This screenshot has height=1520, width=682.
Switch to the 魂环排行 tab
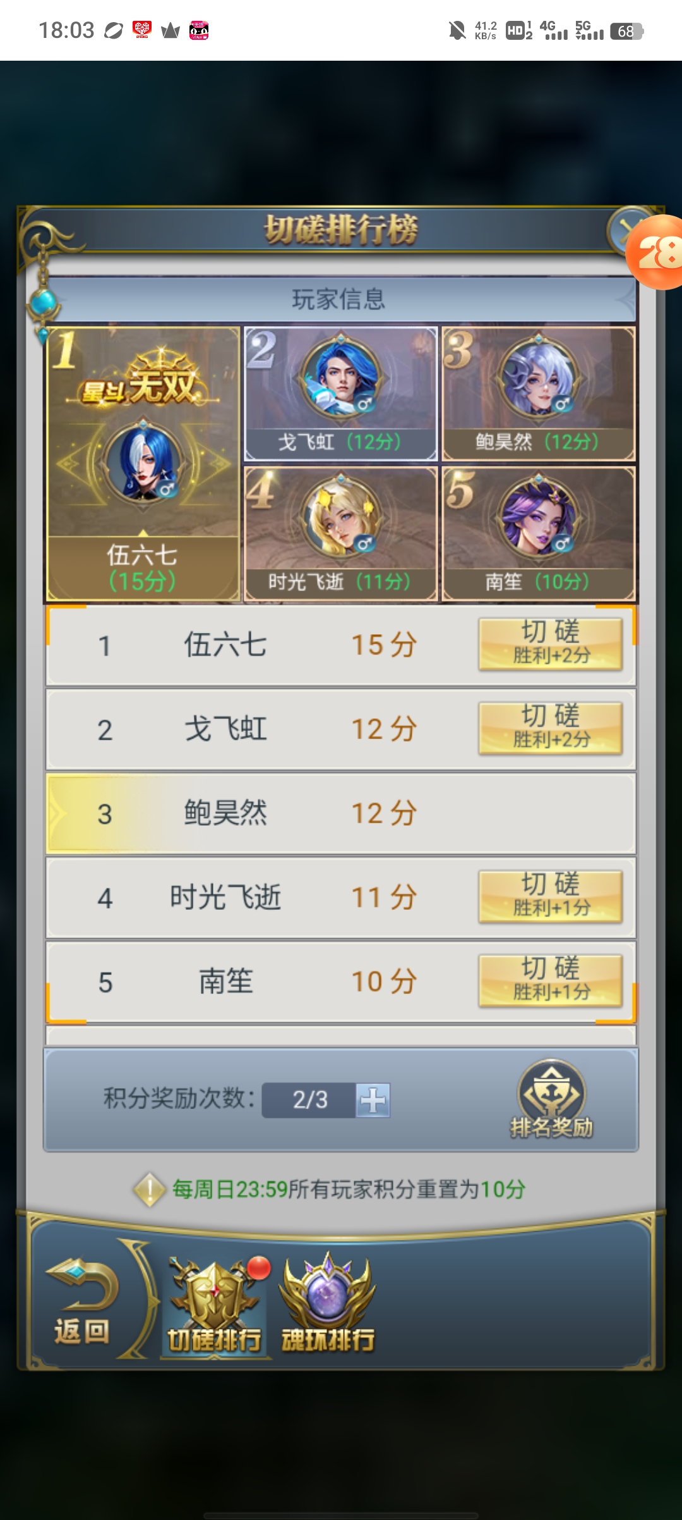[x=328, y=1304]
